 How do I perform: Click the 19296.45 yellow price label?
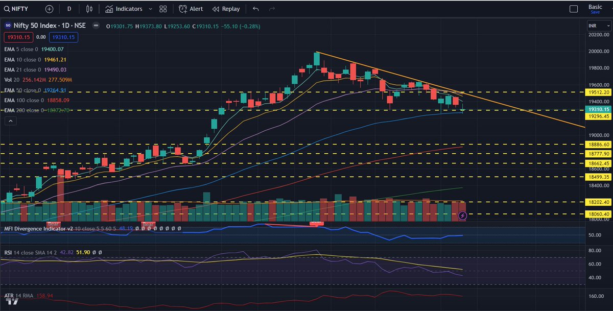(599, 116)
